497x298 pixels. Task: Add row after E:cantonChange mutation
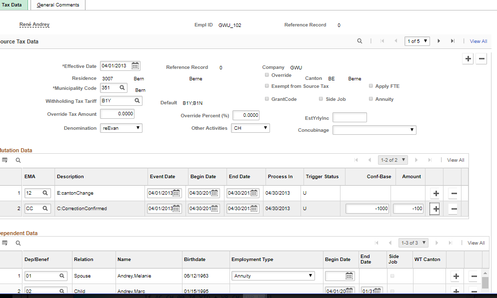(436, 193)
